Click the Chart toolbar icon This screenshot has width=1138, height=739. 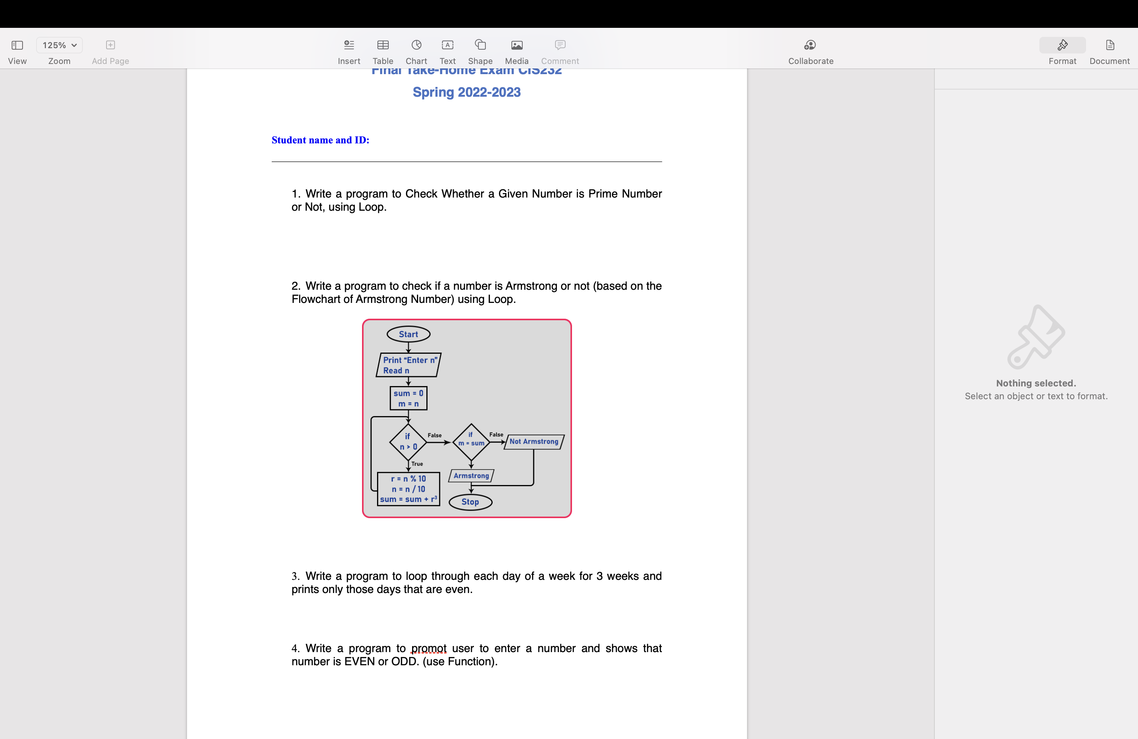[416, 46]
